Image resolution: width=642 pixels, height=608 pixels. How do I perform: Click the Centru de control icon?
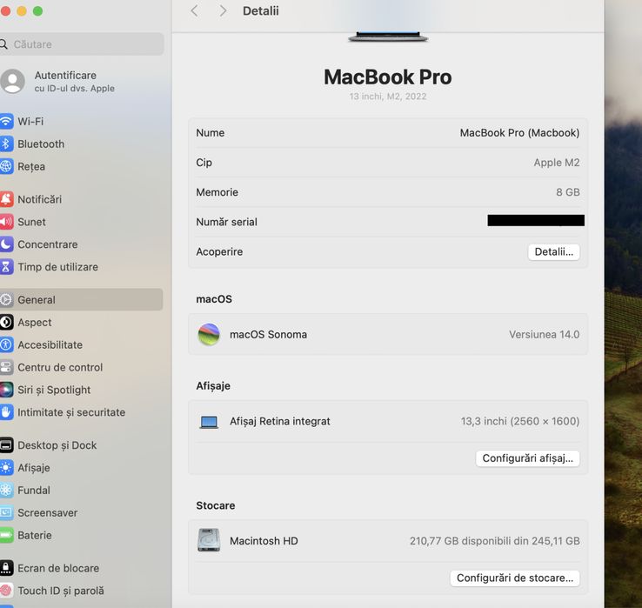click(x=6, y=367)
